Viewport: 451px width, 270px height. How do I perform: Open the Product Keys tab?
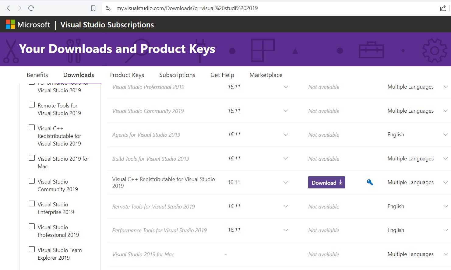pyautogui.click(x=127, y=75)
